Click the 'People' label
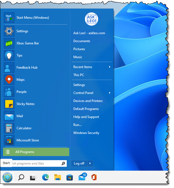This screenshot has width=174, height=188. tap(22, 92)
